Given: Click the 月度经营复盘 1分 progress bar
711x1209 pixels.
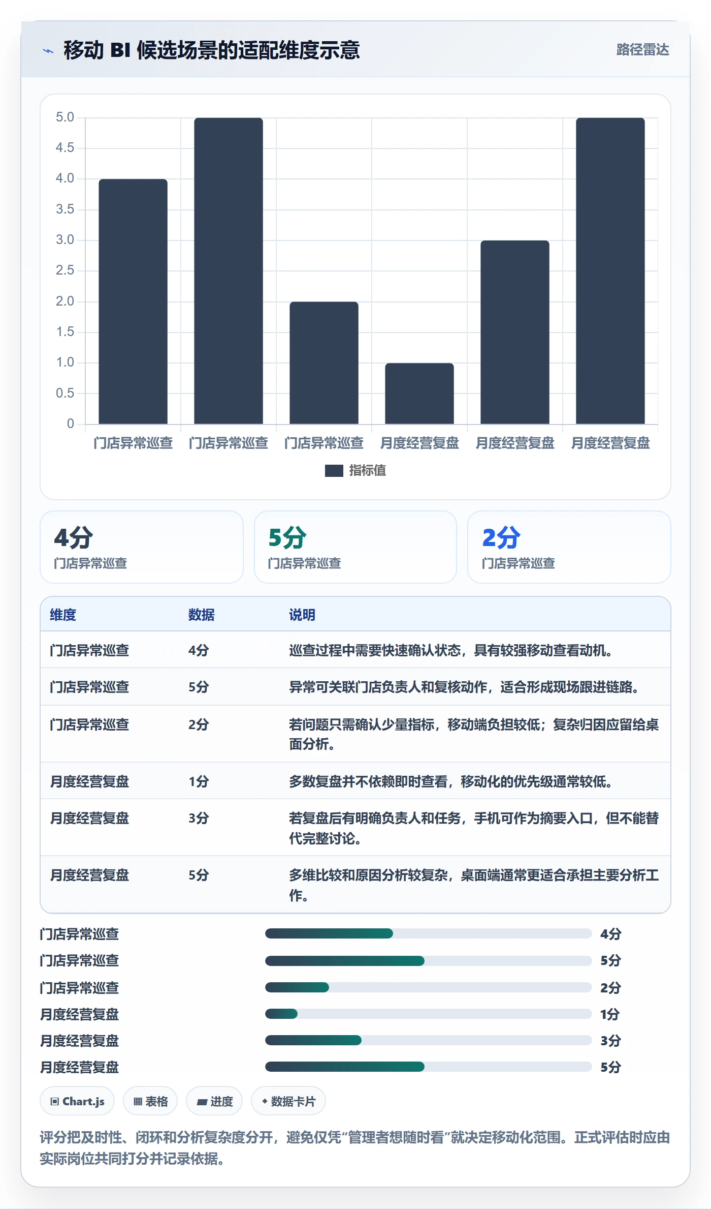Looking at the screenshot, I should (429, 1014).
